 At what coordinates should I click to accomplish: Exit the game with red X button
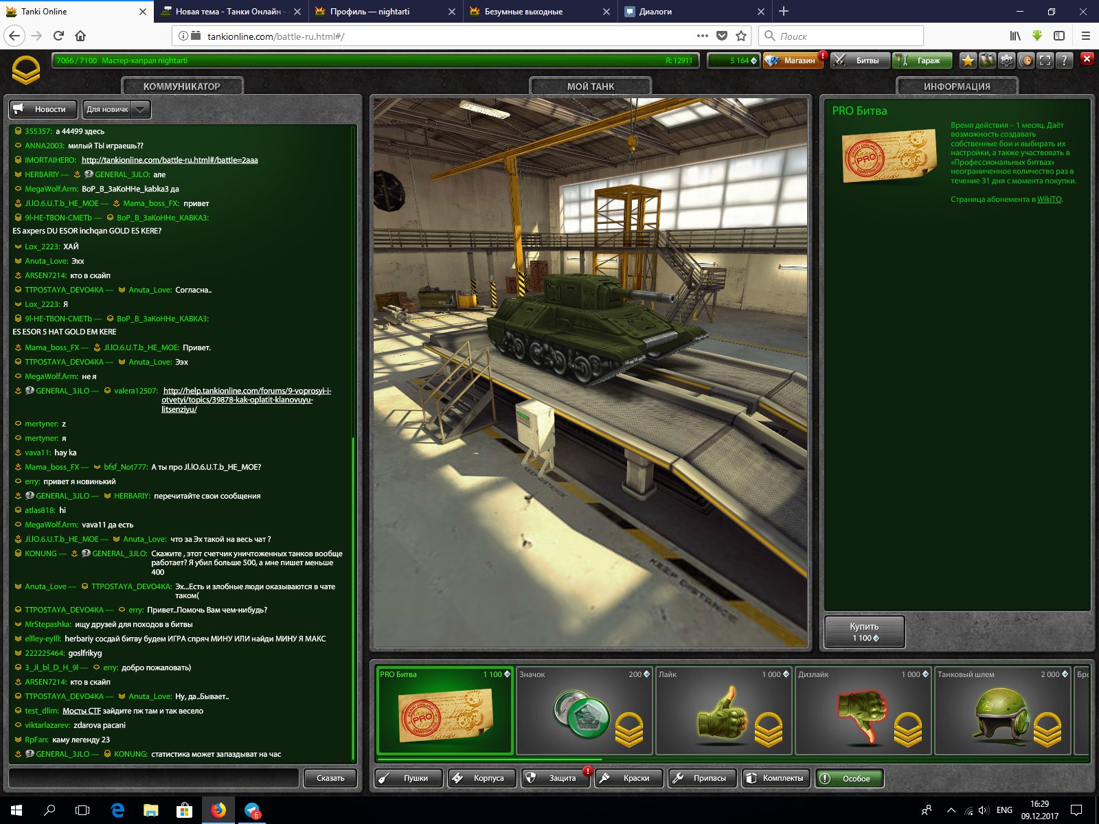1087,59
